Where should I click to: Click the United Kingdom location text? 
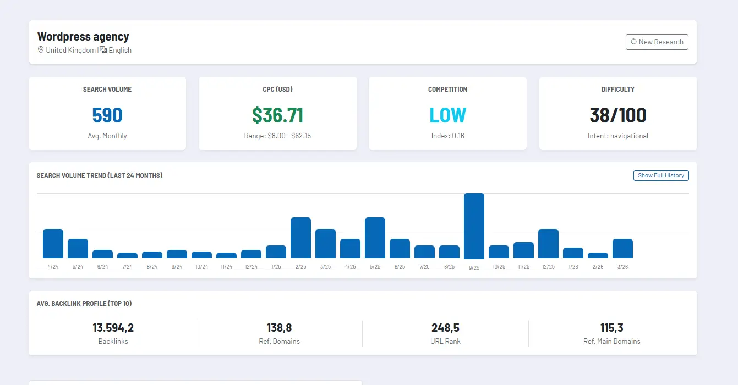(70, 50)
